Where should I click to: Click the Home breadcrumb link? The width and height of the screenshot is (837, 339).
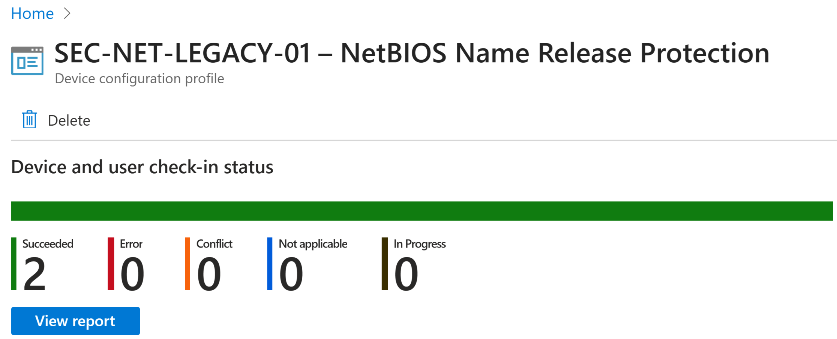[x=32, y=13]
